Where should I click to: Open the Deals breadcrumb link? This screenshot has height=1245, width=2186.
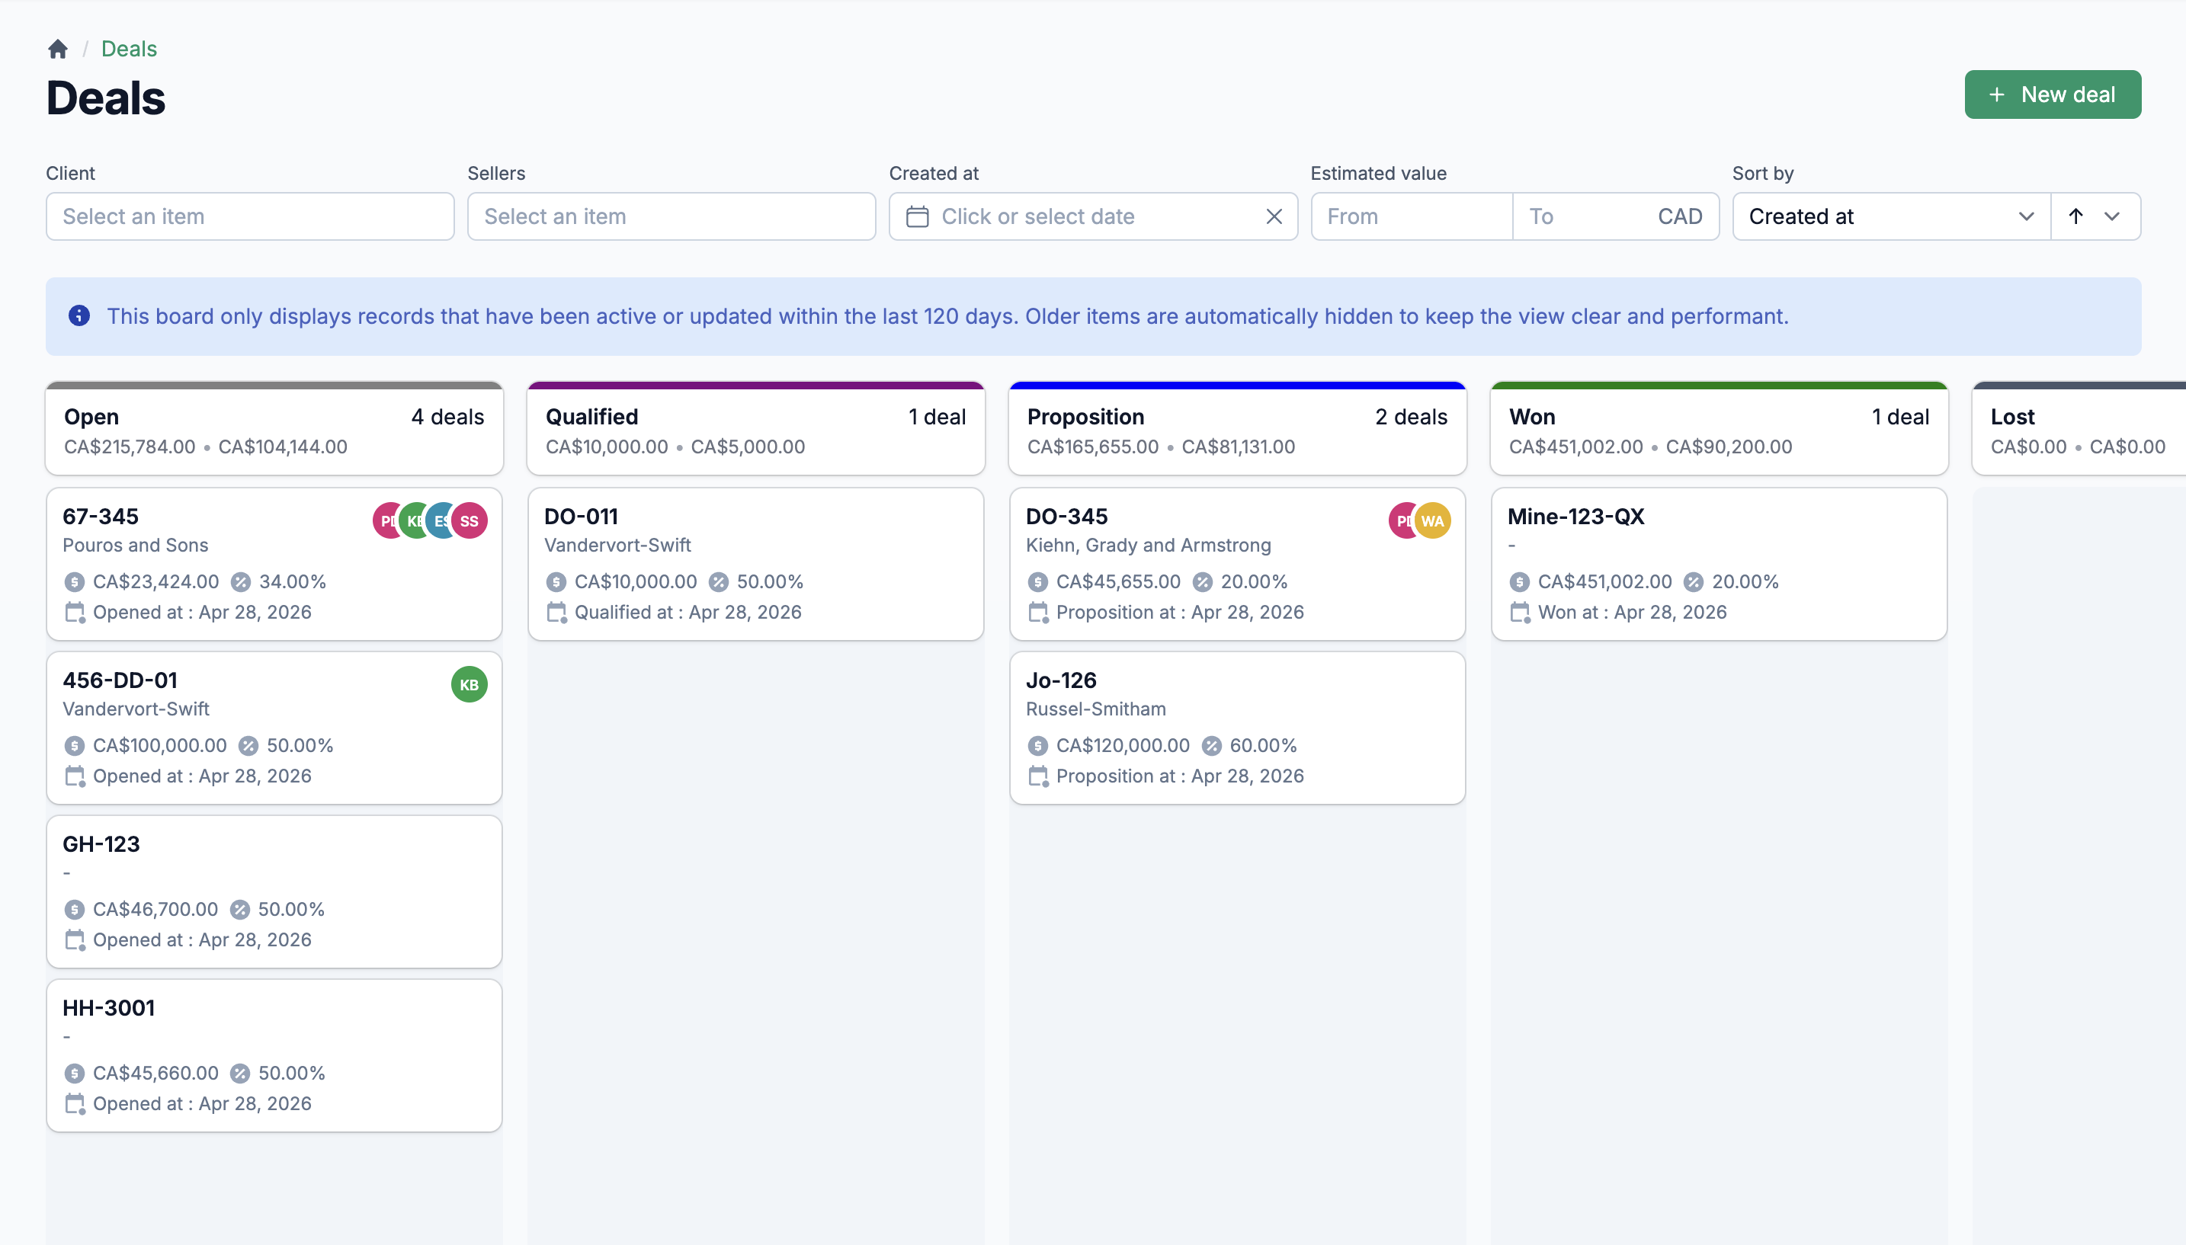click(x=129, y=49)
